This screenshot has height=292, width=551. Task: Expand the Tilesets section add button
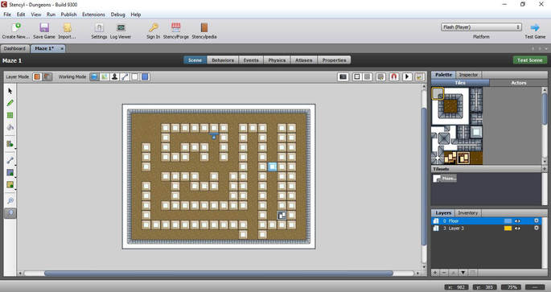(545, 169)
